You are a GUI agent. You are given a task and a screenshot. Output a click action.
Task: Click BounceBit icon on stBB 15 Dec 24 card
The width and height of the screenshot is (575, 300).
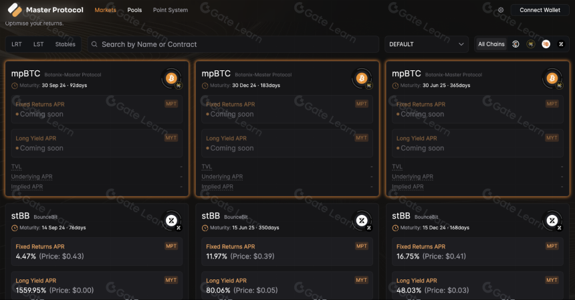click(552, 220)
